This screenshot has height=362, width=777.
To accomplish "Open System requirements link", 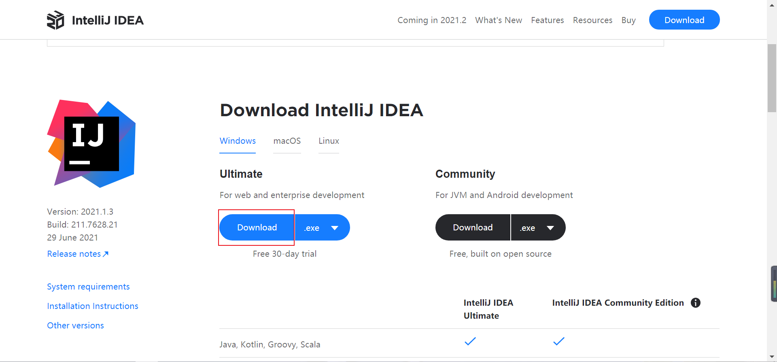I will click(x=88, y=287).
